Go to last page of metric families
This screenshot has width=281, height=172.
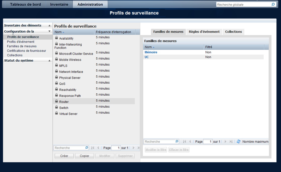coord(231,141)
